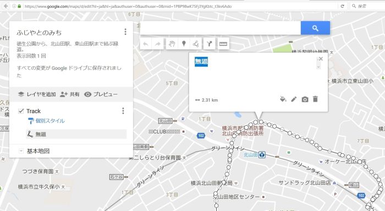Click 共有 to share the map
Screen dimensions: 385x211
point(74,94)
